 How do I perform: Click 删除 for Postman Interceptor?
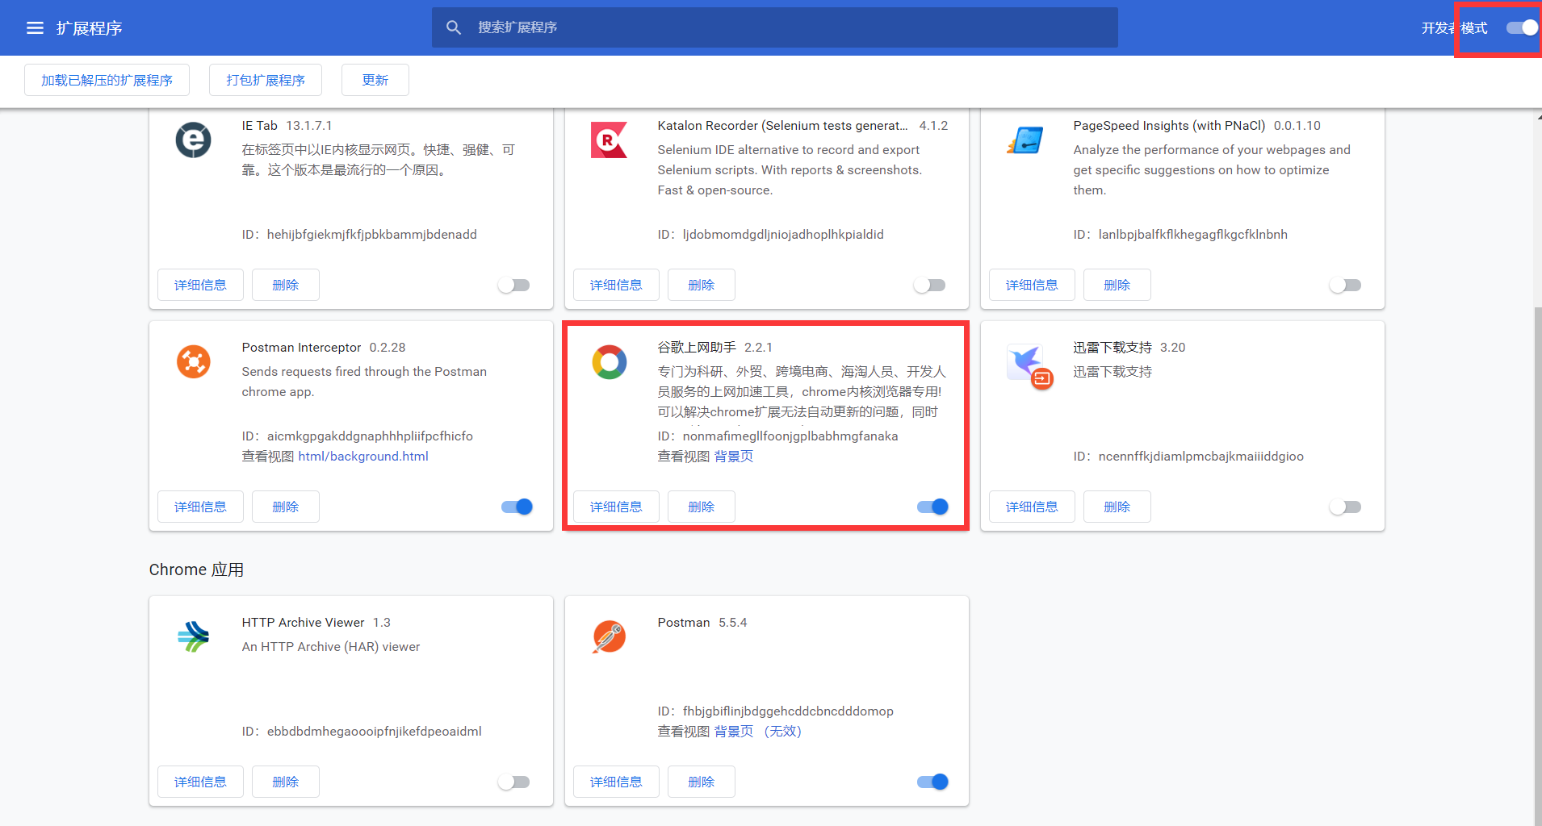pos(286,507)
